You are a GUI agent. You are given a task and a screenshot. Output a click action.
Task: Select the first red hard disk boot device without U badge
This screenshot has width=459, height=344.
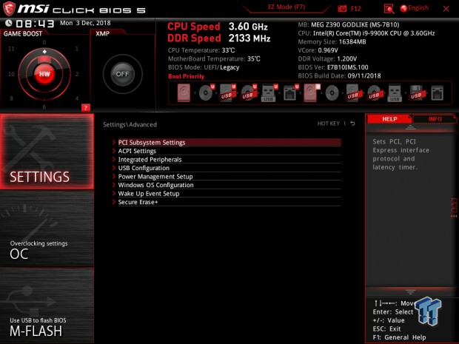coord(184,93)
